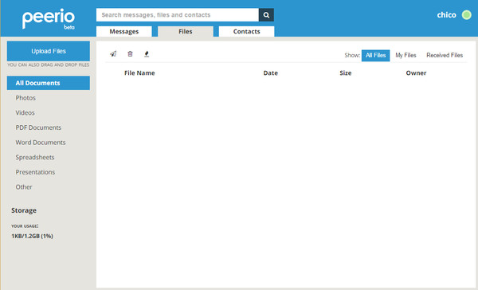Screen dimensions: 478x290
Task: Sort by Owner column header
Action: point(416,72)
